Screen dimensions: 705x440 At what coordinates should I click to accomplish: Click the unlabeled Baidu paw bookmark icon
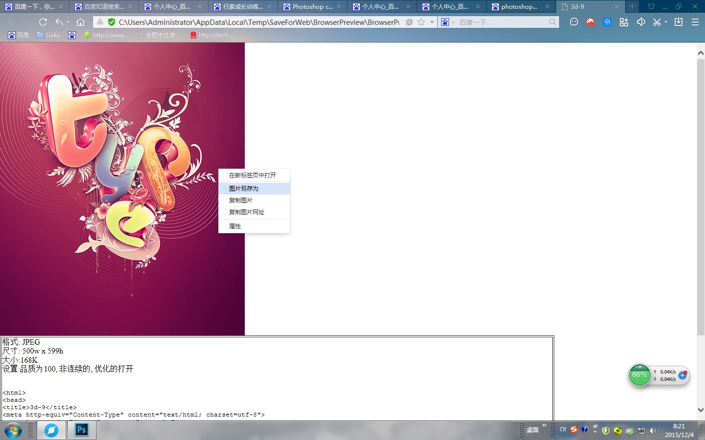coord(72,35)
